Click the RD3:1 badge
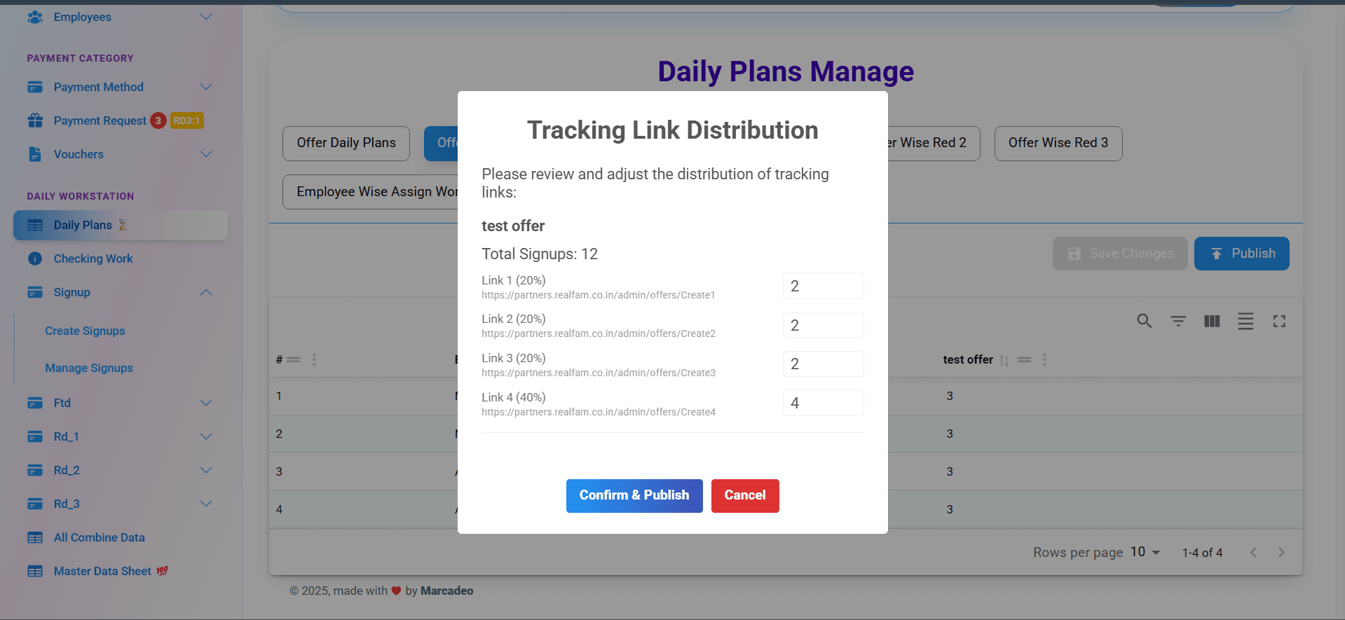Viewport: 1345px width, 620px height. [186, 120]
